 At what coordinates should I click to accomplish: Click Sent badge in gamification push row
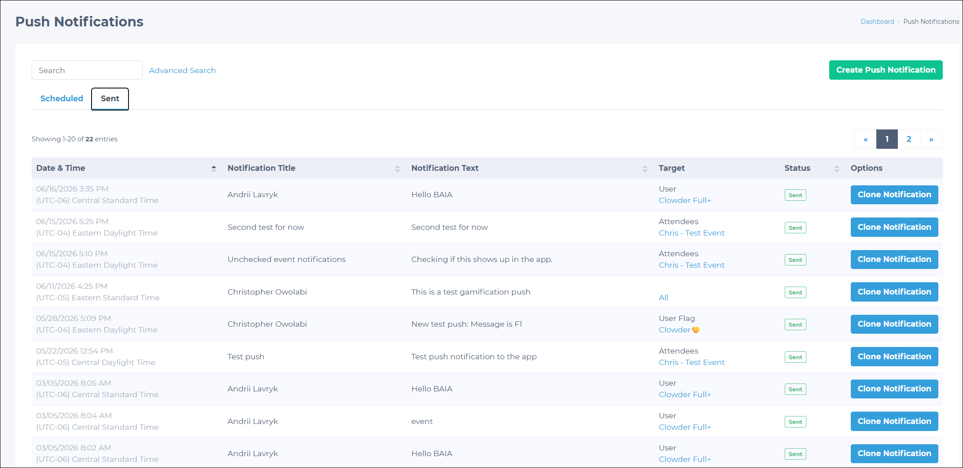coord(795,292)
